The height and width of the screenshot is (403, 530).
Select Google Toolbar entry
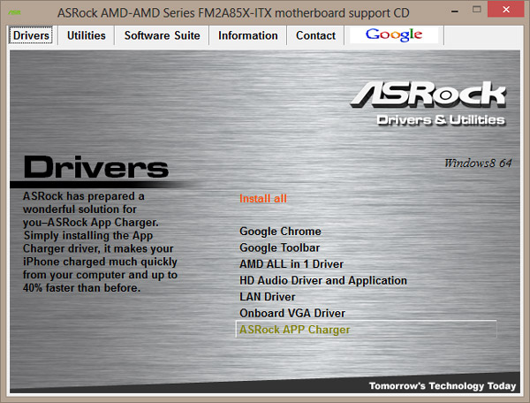tap(279, 247)
